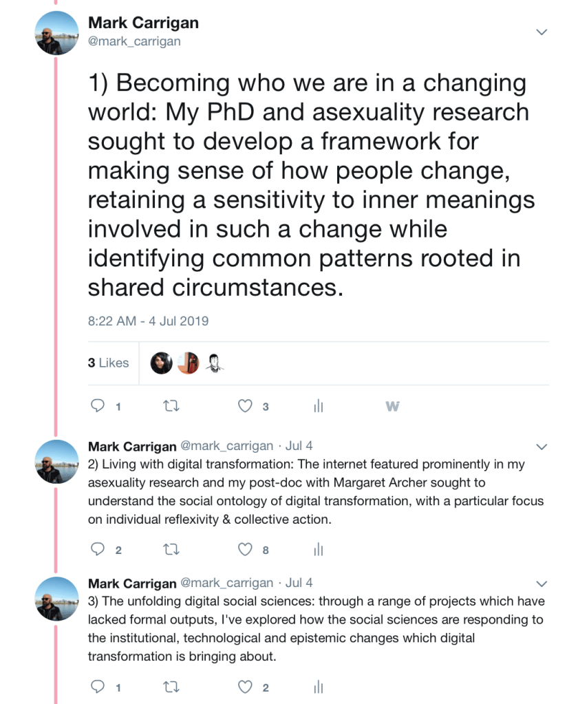Open the @mark_carrigan handle on main tweet

tap(134, 41)
